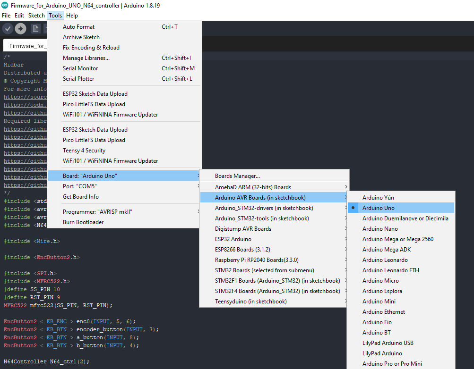Expand Arduino_STM32-drivers (in sketchbook) submenu
Screen dimensions: 474x369
point(274,208)
